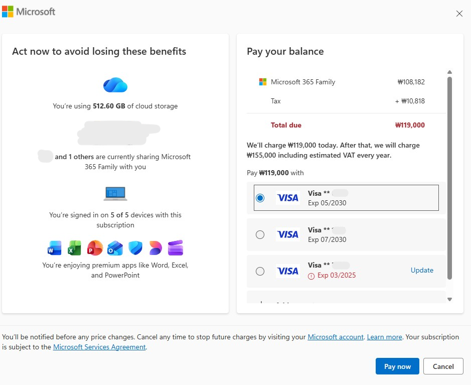Click the payment list scroll up arrow
Viewport: 471px width, 385px height.
coord(449,72)
